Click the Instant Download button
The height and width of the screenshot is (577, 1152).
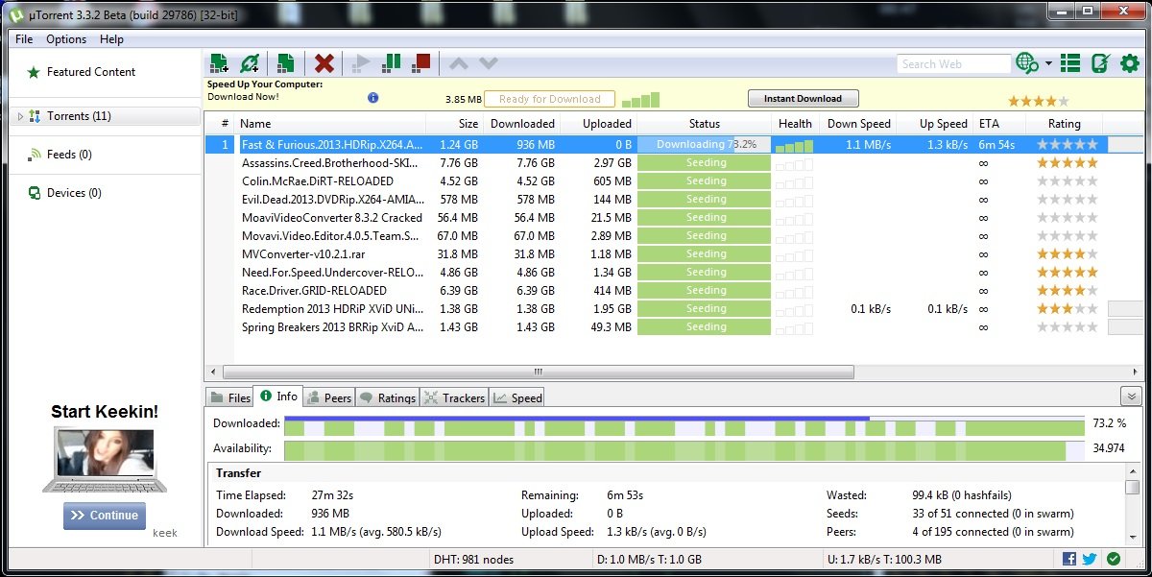coord(803,98)
